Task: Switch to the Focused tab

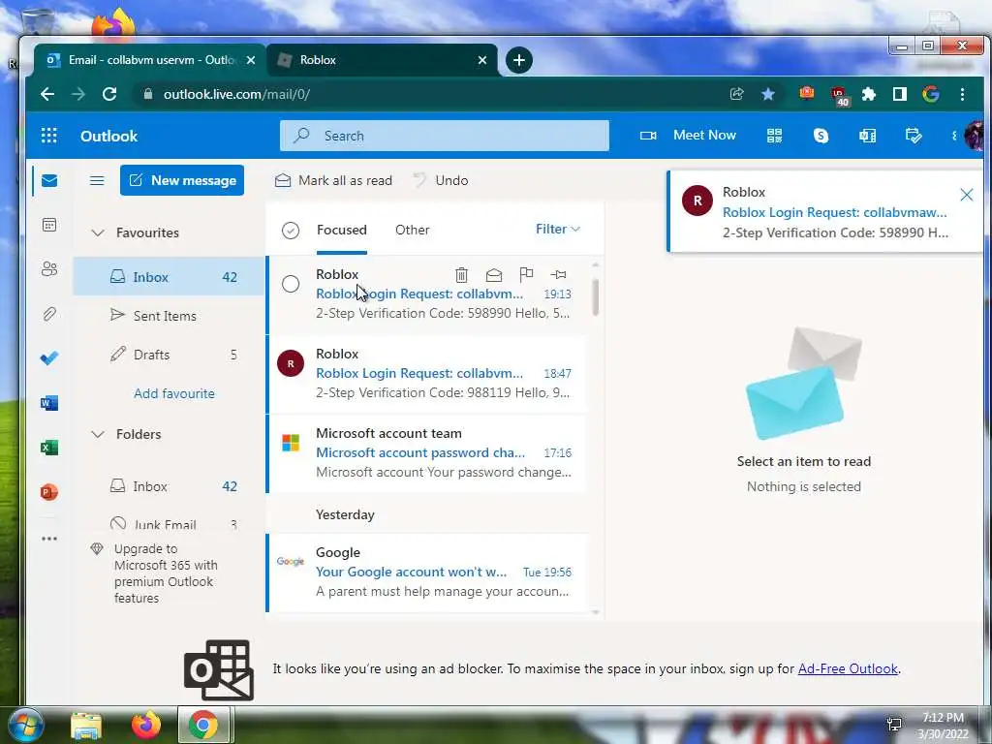Action: 342,230
